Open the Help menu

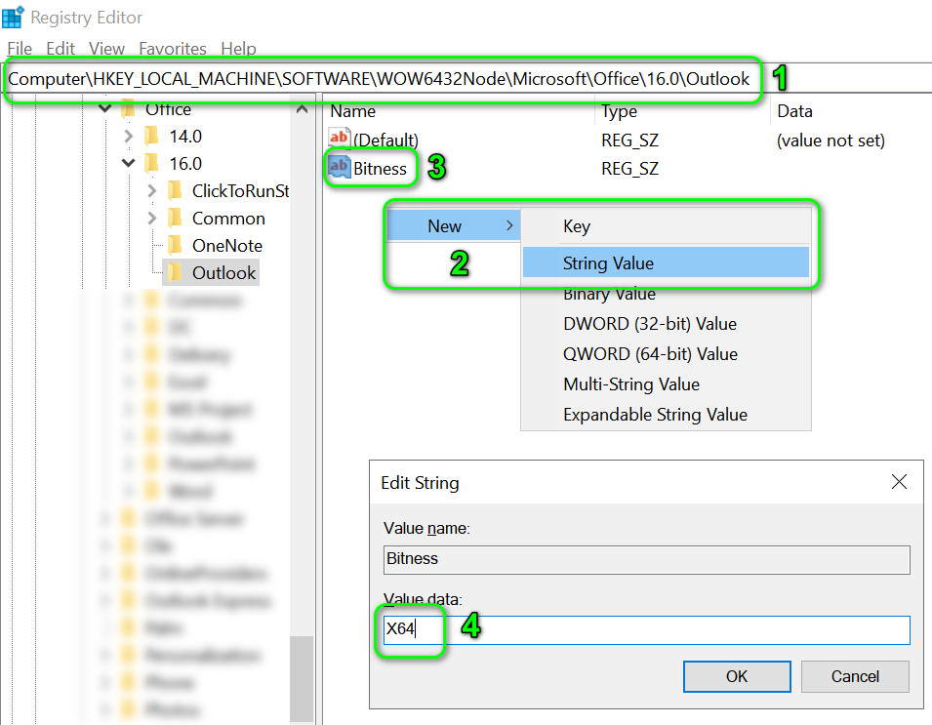[x=238, y=48]
